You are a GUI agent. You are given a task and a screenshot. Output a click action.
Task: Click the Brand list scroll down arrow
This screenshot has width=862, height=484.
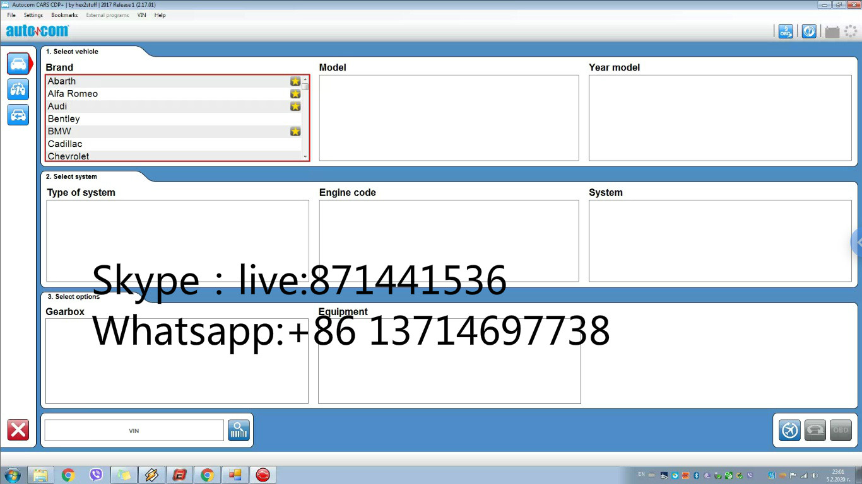305,156
